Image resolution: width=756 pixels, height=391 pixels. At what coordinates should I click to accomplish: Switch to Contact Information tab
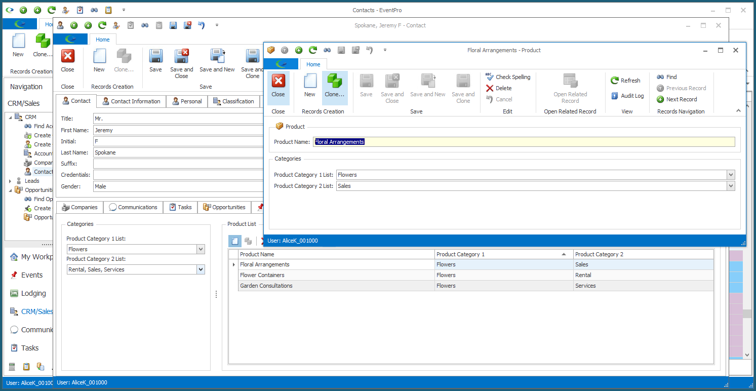pyautogui.click(x=131, y=101)
